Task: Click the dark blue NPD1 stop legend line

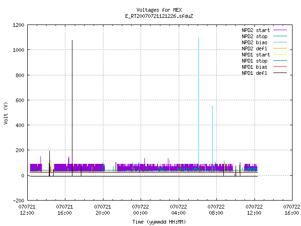Action: [280, 61]
